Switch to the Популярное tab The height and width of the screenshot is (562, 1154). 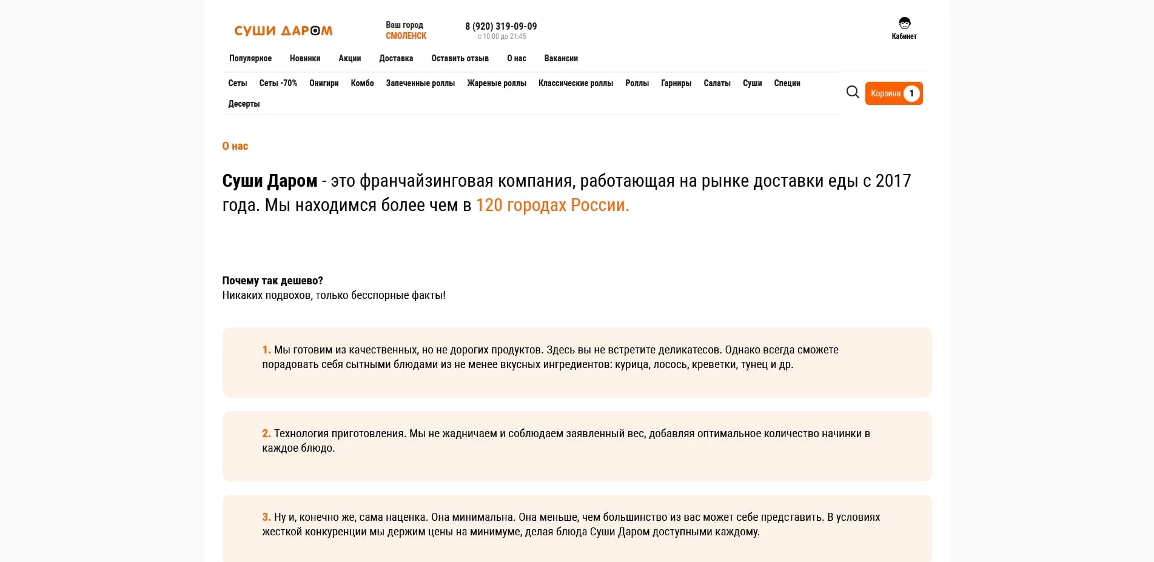pos(249,58)
